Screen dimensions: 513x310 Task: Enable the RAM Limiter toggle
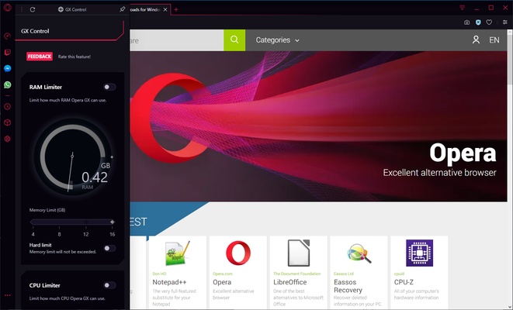109,87
